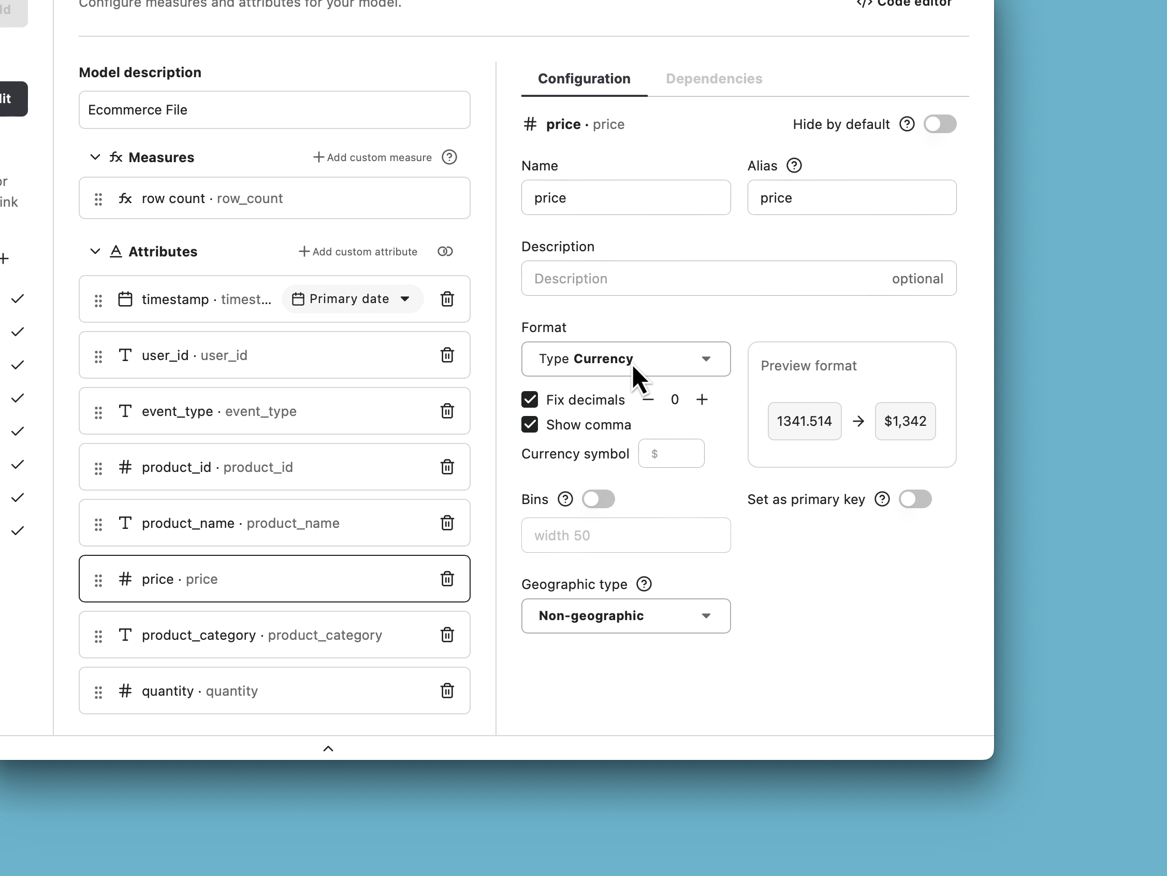Click Add custom measure
This screenshot has width=1167, height=876.
coord(372,157)
